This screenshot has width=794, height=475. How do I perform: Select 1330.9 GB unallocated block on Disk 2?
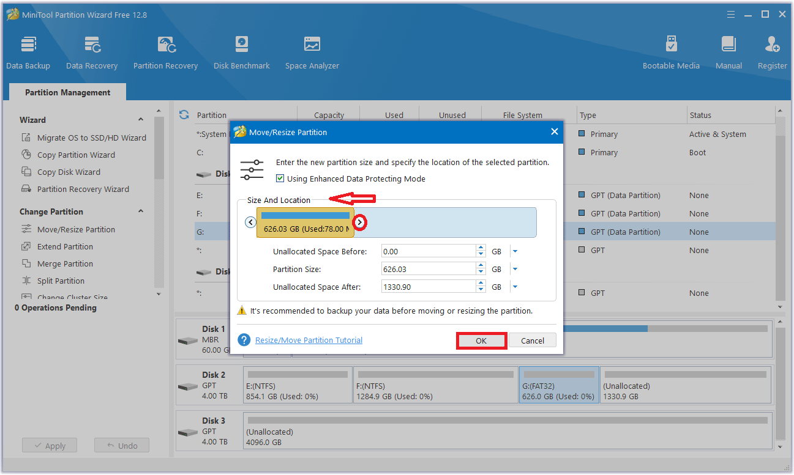(686, 385)
